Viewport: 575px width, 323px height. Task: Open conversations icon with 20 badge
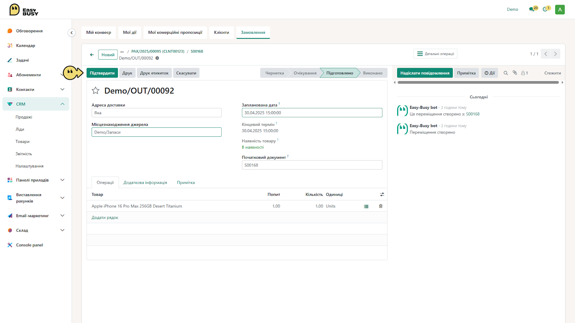click(533, 9)
